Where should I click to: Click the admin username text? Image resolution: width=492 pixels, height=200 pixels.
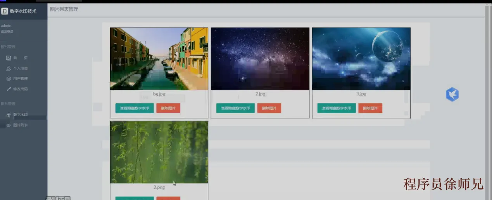click(6, 26)
